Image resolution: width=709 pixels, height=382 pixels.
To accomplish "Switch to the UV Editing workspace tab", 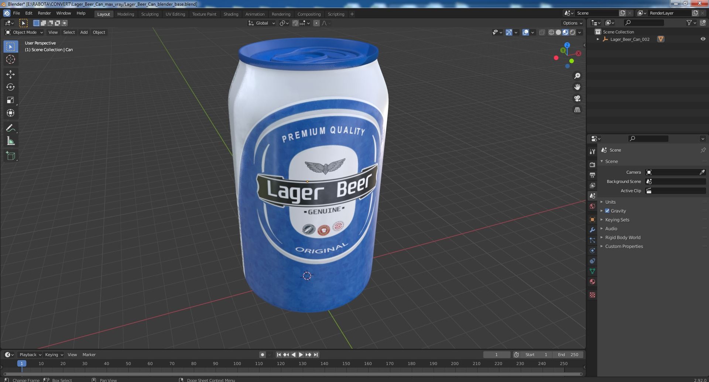I will 175,14.
